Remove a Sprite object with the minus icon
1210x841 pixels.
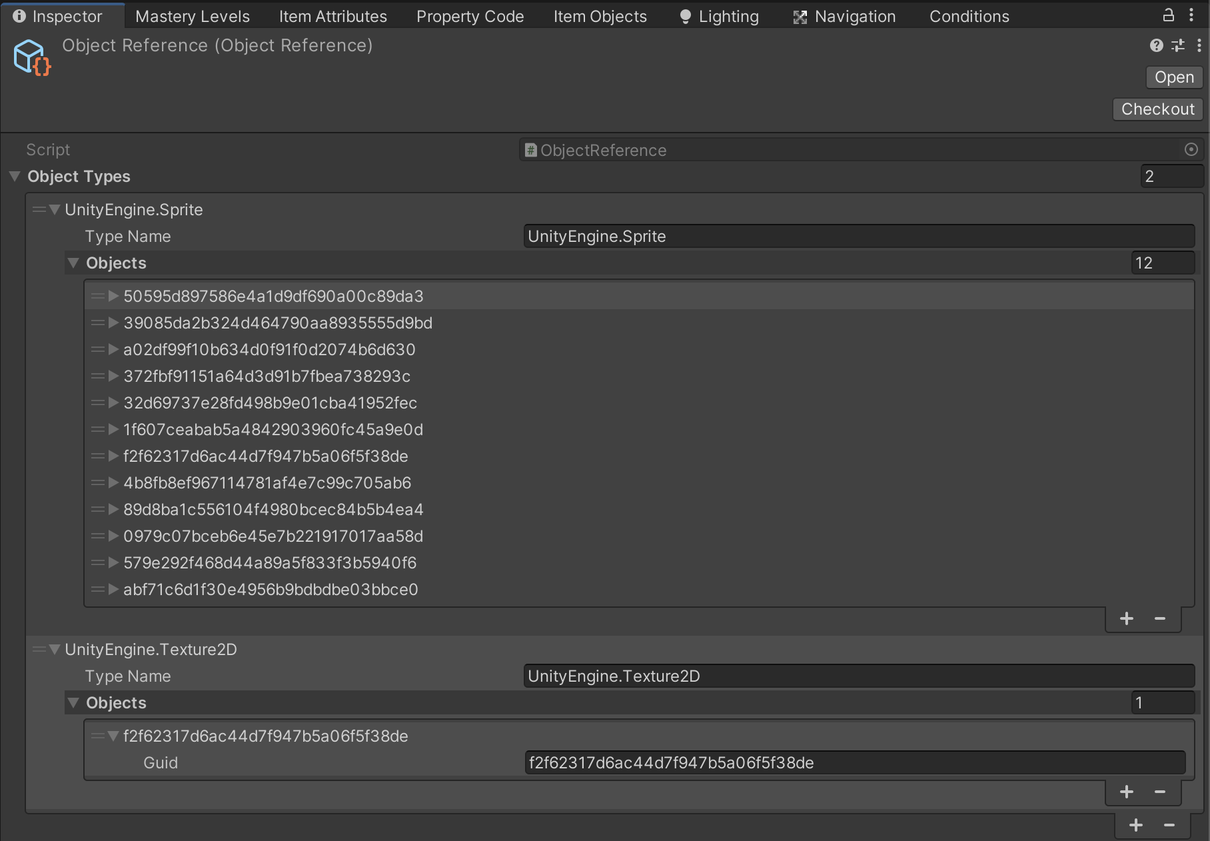[x=1160, y=619]
